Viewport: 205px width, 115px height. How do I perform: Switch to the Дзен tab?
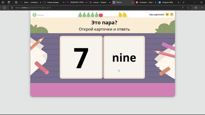31,2
